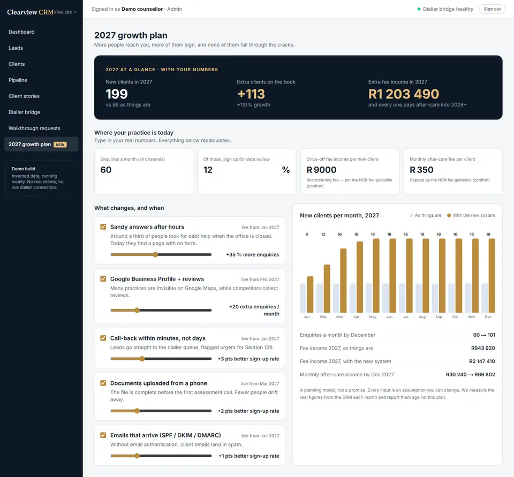Click the +35 % more enquiries slider
The width and height of the screenshot is (514, 477).
pos(161,254)
